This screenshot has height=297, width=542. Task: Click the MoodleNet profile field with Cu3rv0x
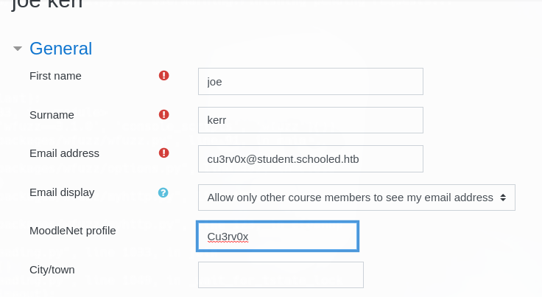click(278, 237)
